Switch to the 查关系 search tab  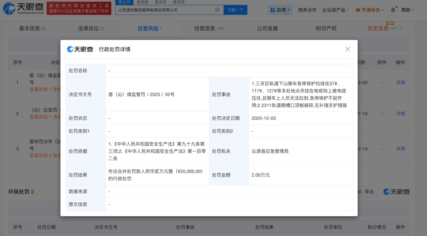(161, 2)
